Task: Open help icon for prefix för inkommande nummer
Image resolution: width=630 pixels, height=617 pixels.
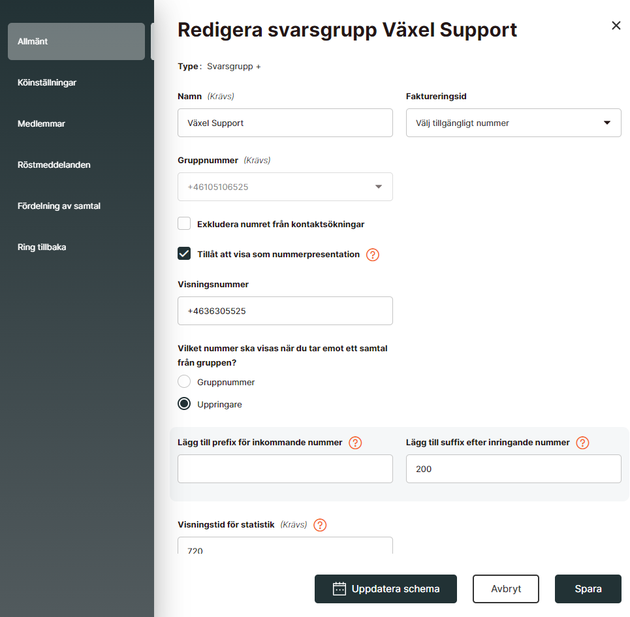Action: coord(355,443)
